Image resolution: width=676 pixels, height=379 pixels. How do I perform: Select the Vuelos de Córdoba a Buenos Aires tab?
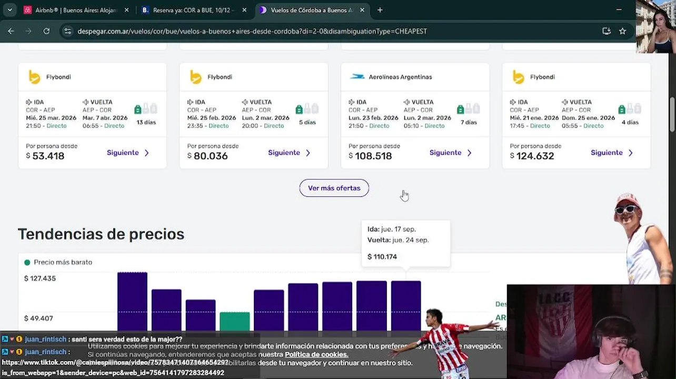(312, 10)
